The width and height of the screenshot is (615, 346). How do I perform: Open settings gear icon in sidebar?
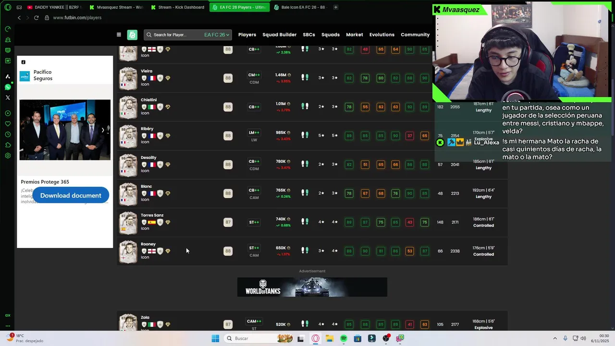(x=8, y=156)
